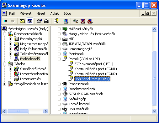Image resolution: width=159 pixels, height=123 pixels.
Task: Select Lemeztöredezettség-mentesítő item
Action: 34,74
